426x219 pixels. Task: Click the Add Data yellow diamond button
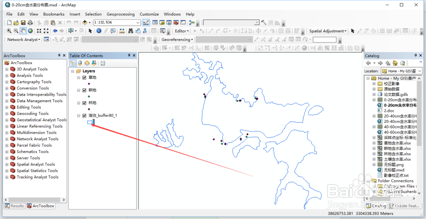[85, 23]
